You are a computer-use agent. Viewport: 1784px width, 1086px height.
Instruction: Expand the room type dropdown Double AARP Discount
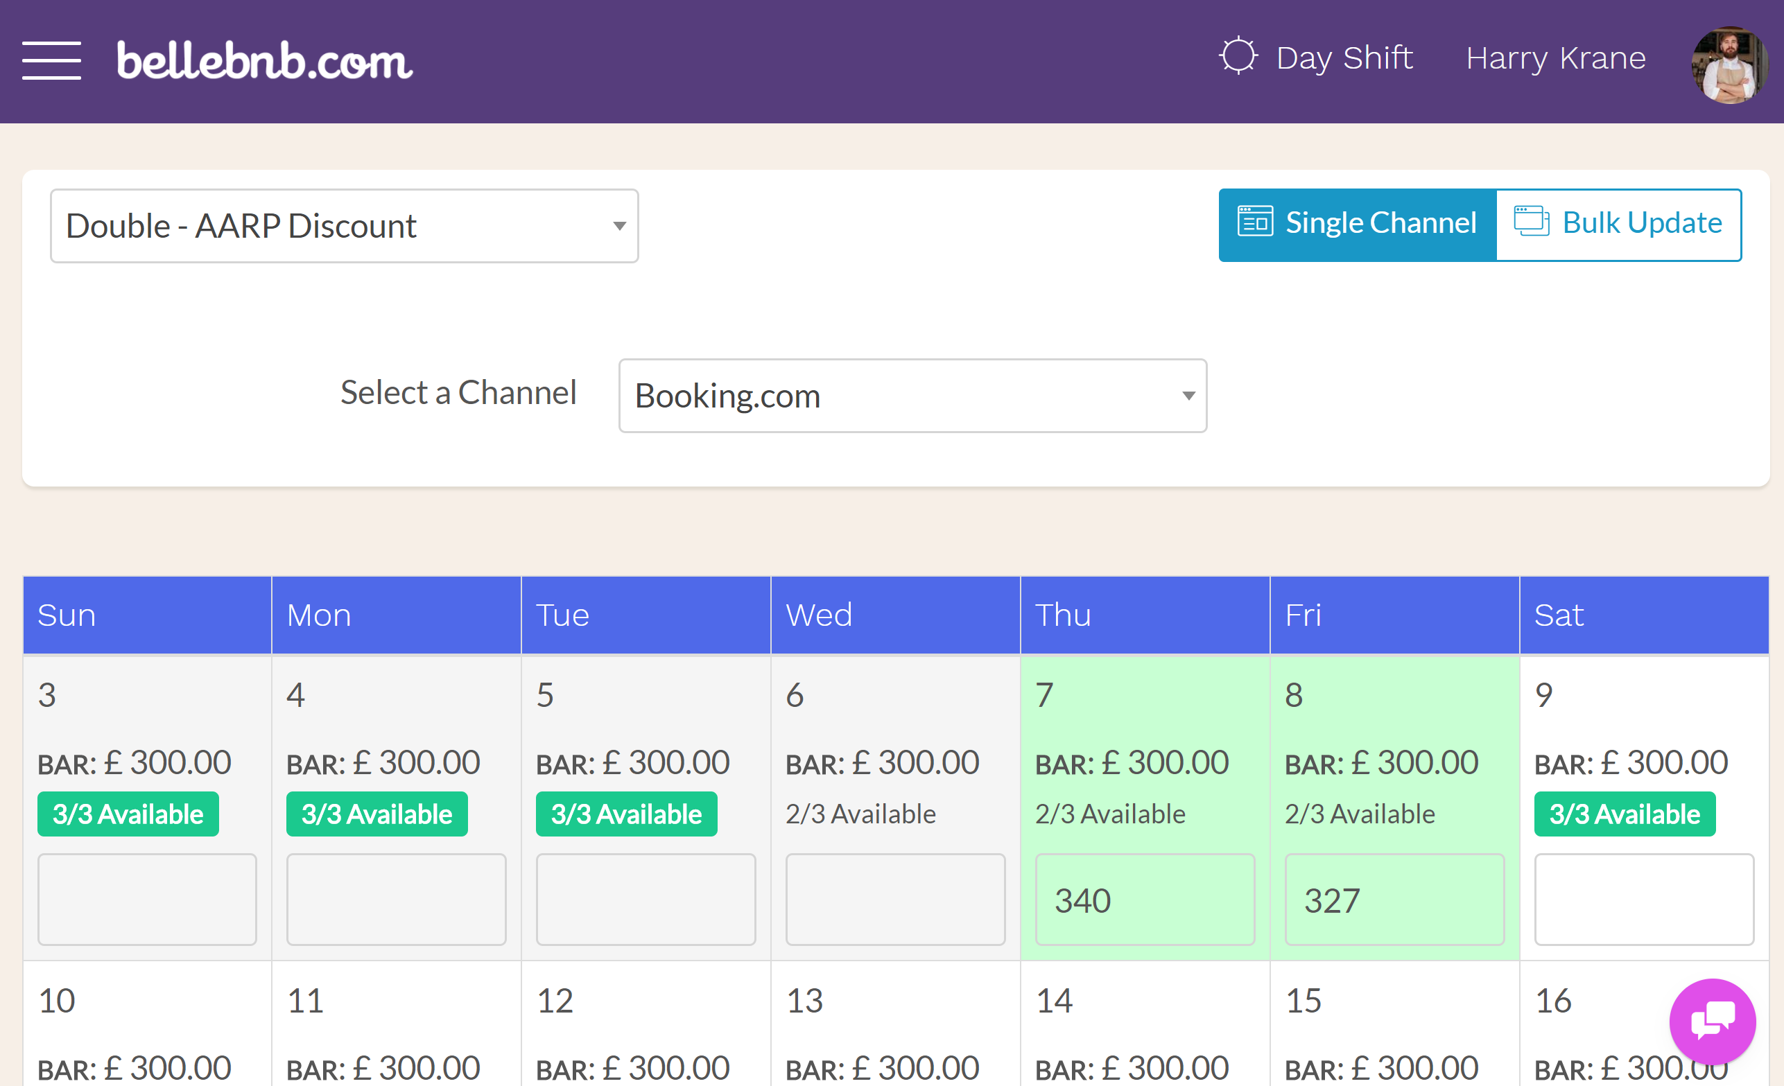(344, 227)
